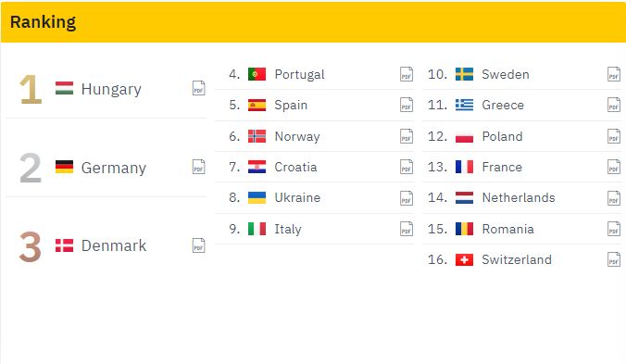Select the Hungary team name
Viewport: 626px width, 364px height.
[111, 90]
